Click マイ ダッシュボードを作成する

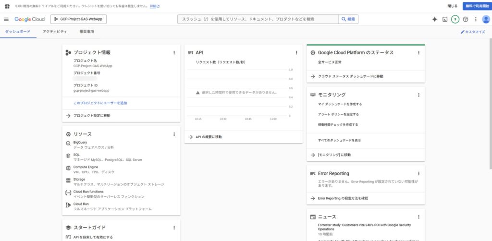point(340,104)
